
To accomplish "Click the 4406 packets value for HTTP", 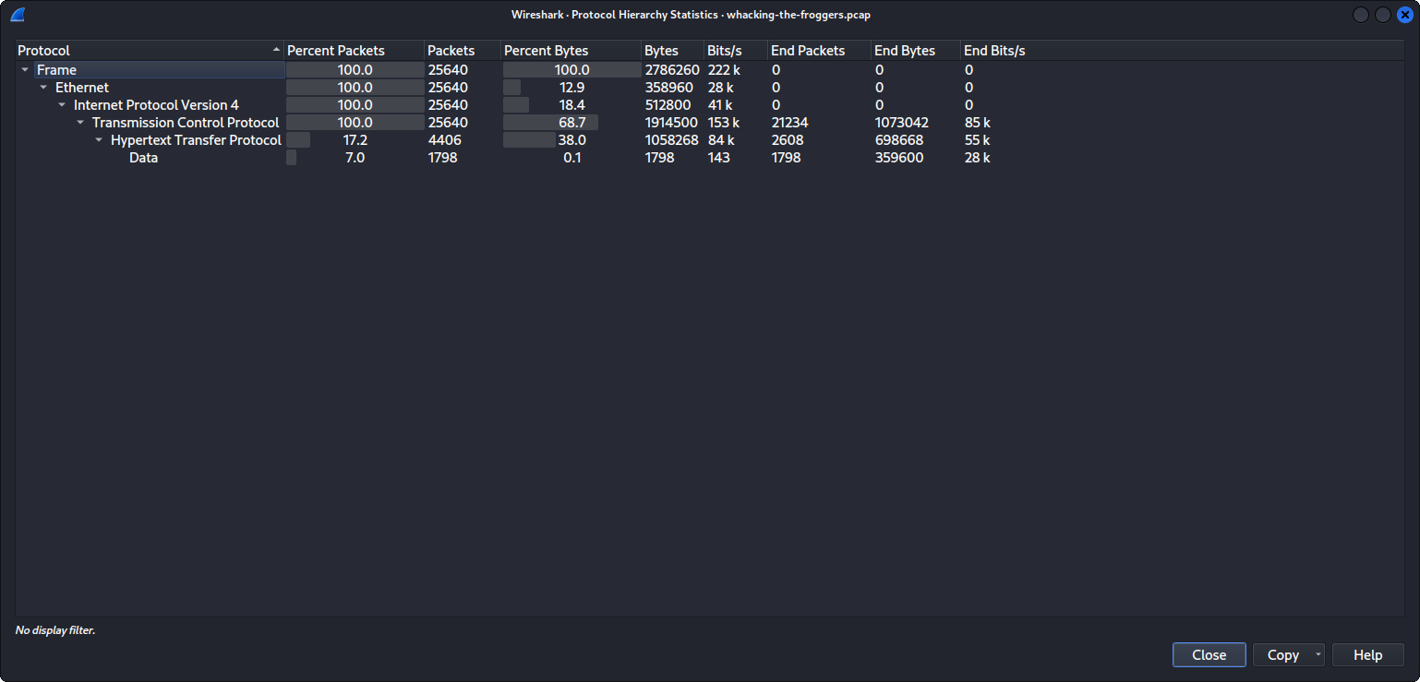I will pos(444,140).
